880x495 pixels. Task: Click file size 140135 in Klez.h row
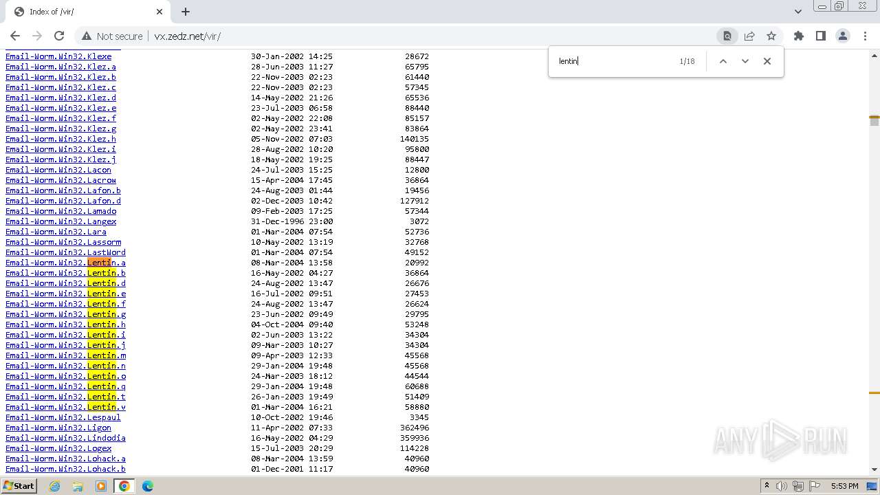415,139
